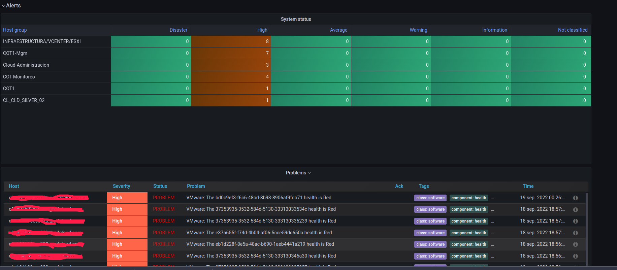Click info icon for 333130345a30 problem row
The height and width of the screenshot is (270, 617).
(x=575, y=256)
